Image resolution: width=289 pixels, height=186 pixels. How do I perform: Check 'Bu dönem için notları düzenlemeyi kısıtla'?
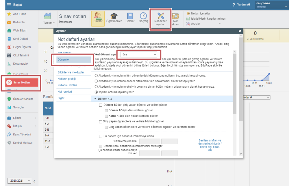click(x=101, y=136)
